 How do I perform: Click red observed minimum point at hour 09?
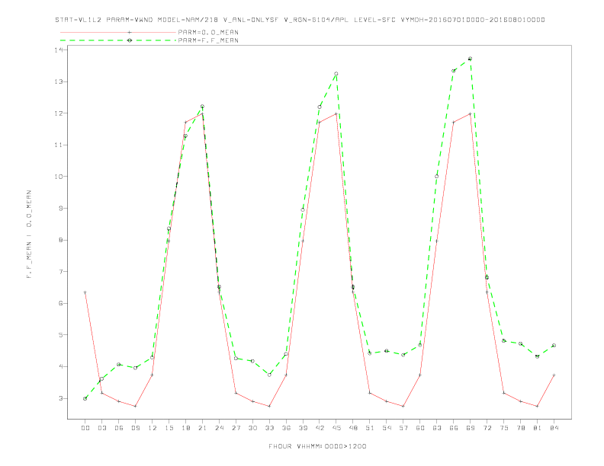(135, 406)
